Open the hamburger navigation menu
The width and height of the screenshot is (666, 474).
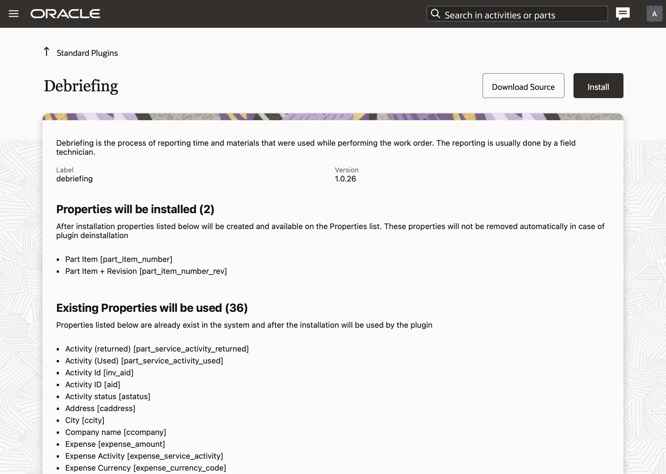click(13, 14)
